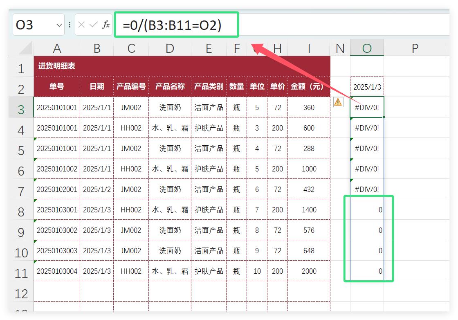458x320 pixels.
Task: Select row 1 header
Action: pyautogui.click(x=21, y=66)
